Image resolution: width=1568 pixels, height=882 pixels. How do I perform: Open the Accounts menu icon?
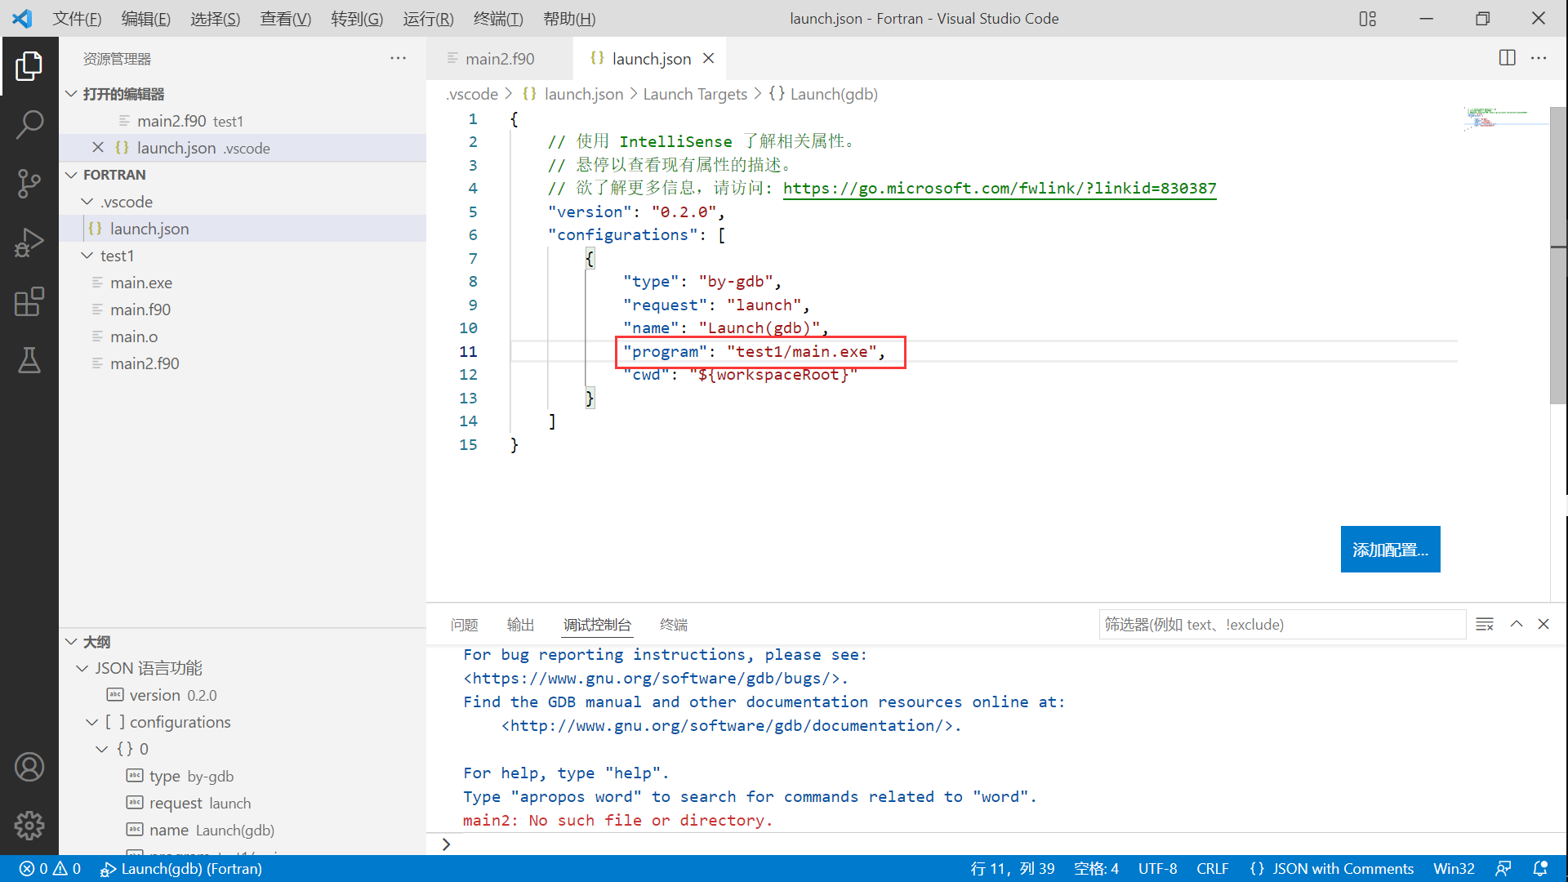click(x=29, y=767)
